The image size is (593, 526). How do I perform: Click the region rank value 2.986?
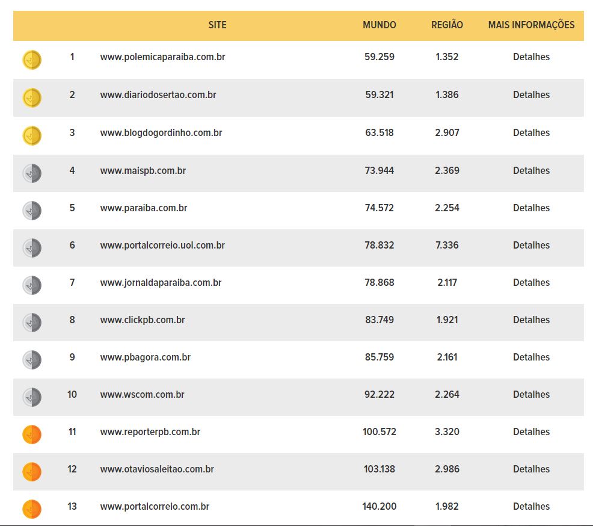pos(447,469)
